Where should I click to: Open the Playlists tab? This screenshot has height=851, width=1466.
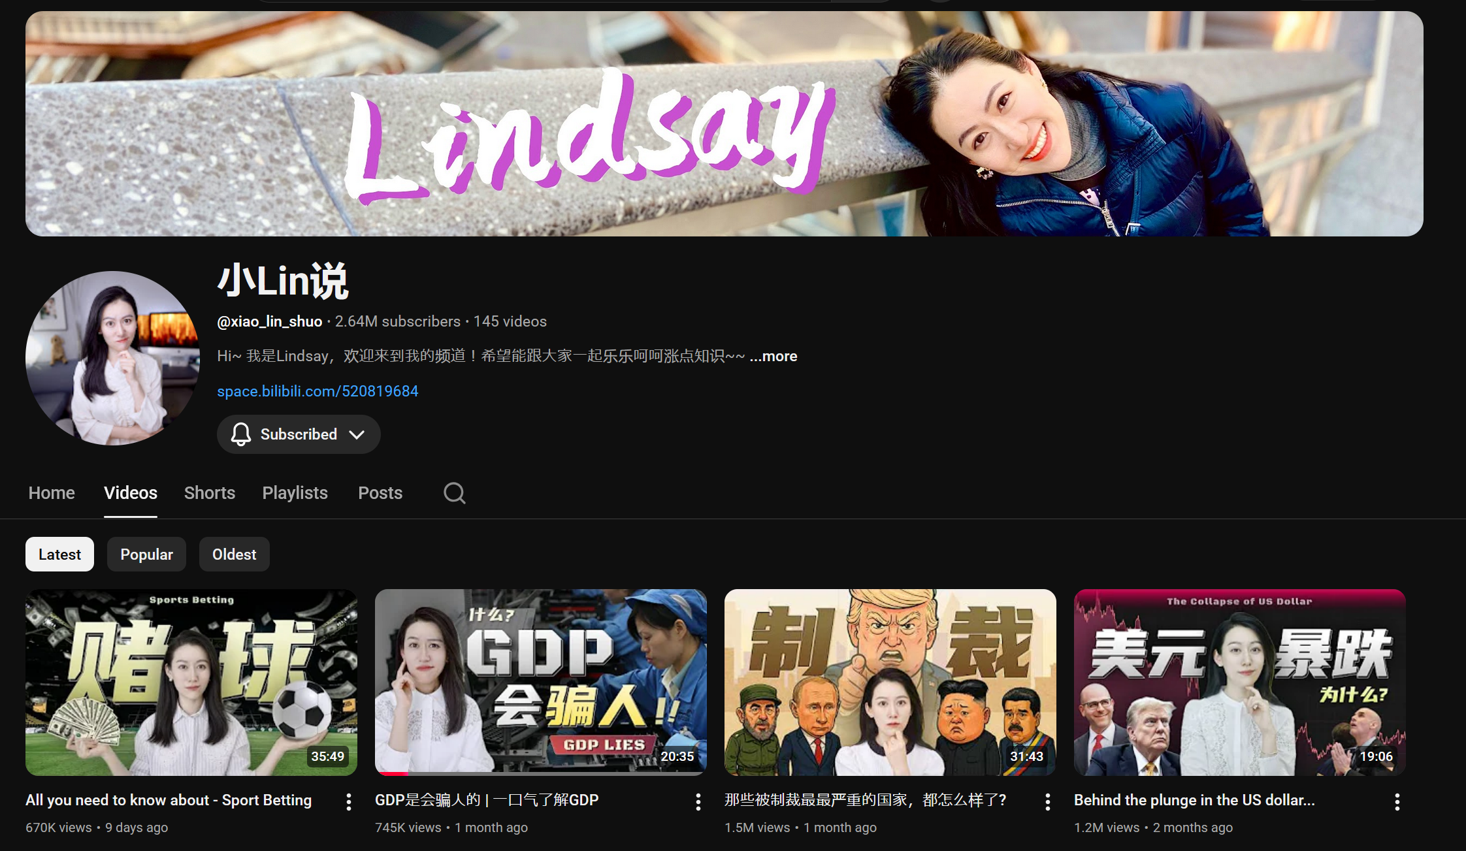pos(295,493)
